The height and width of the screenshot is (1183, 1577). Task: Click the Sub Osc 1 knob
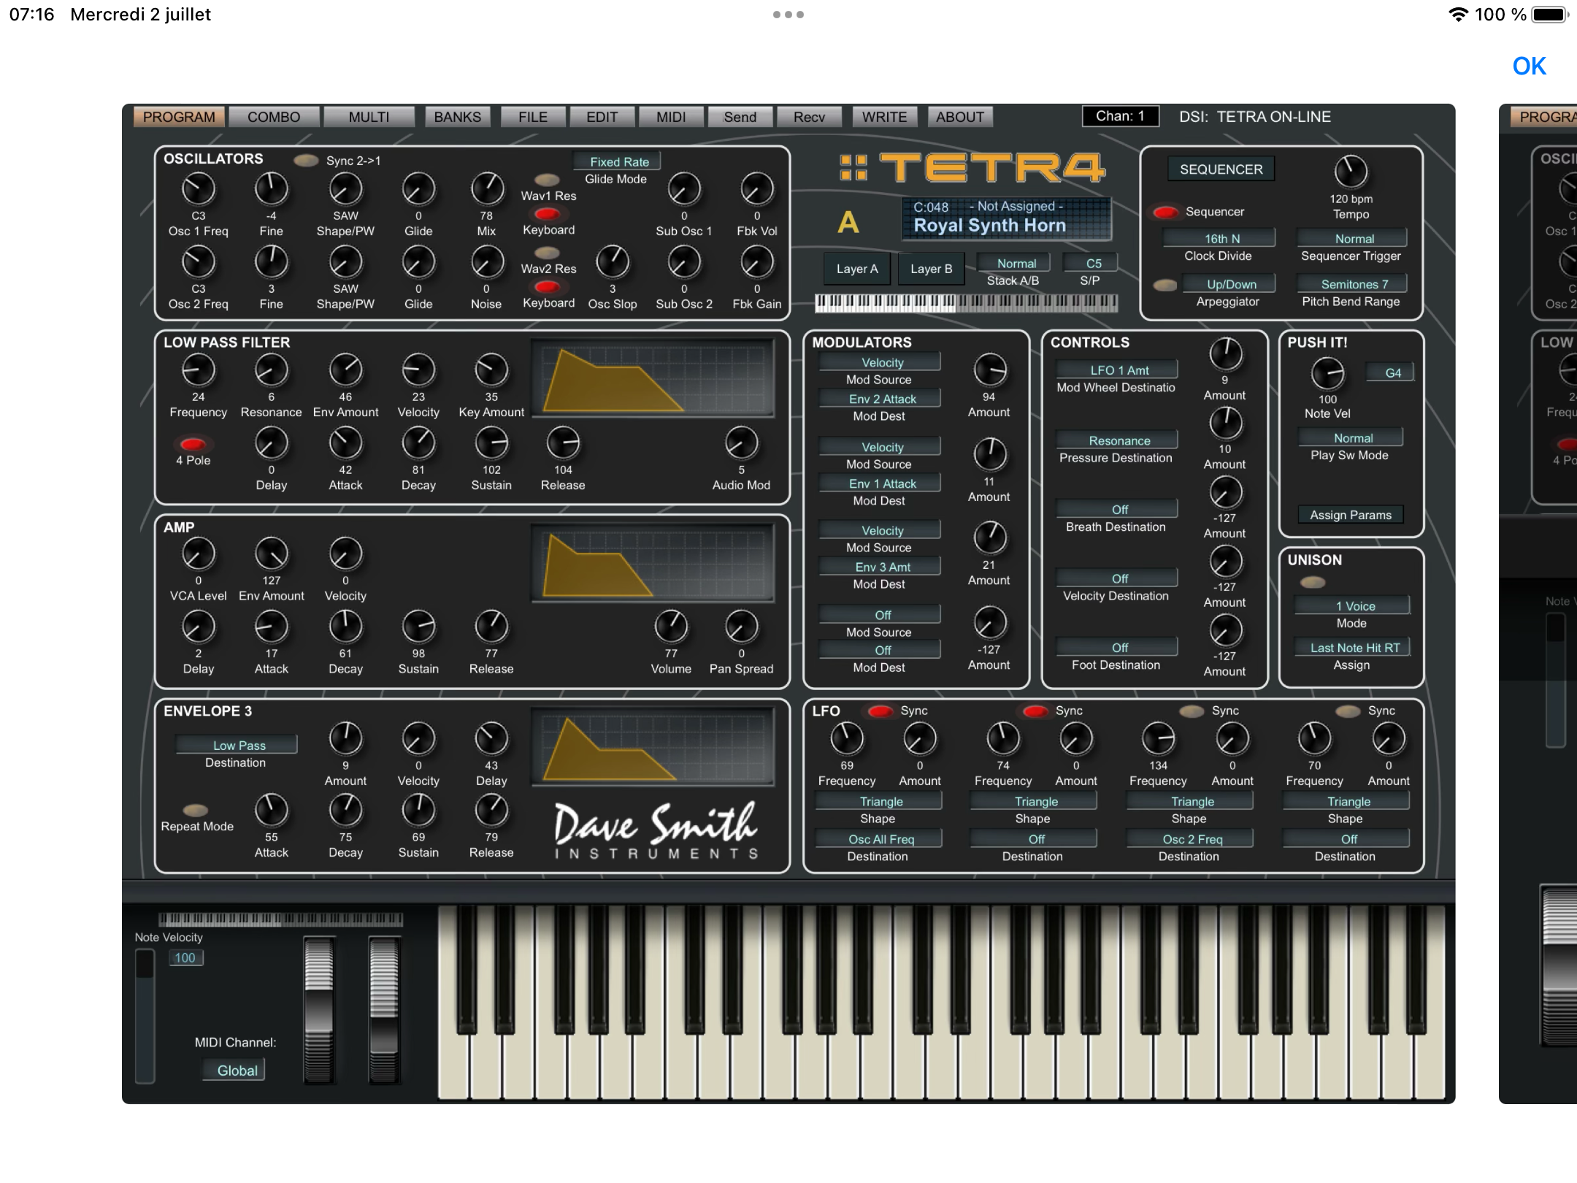[684, 189]
